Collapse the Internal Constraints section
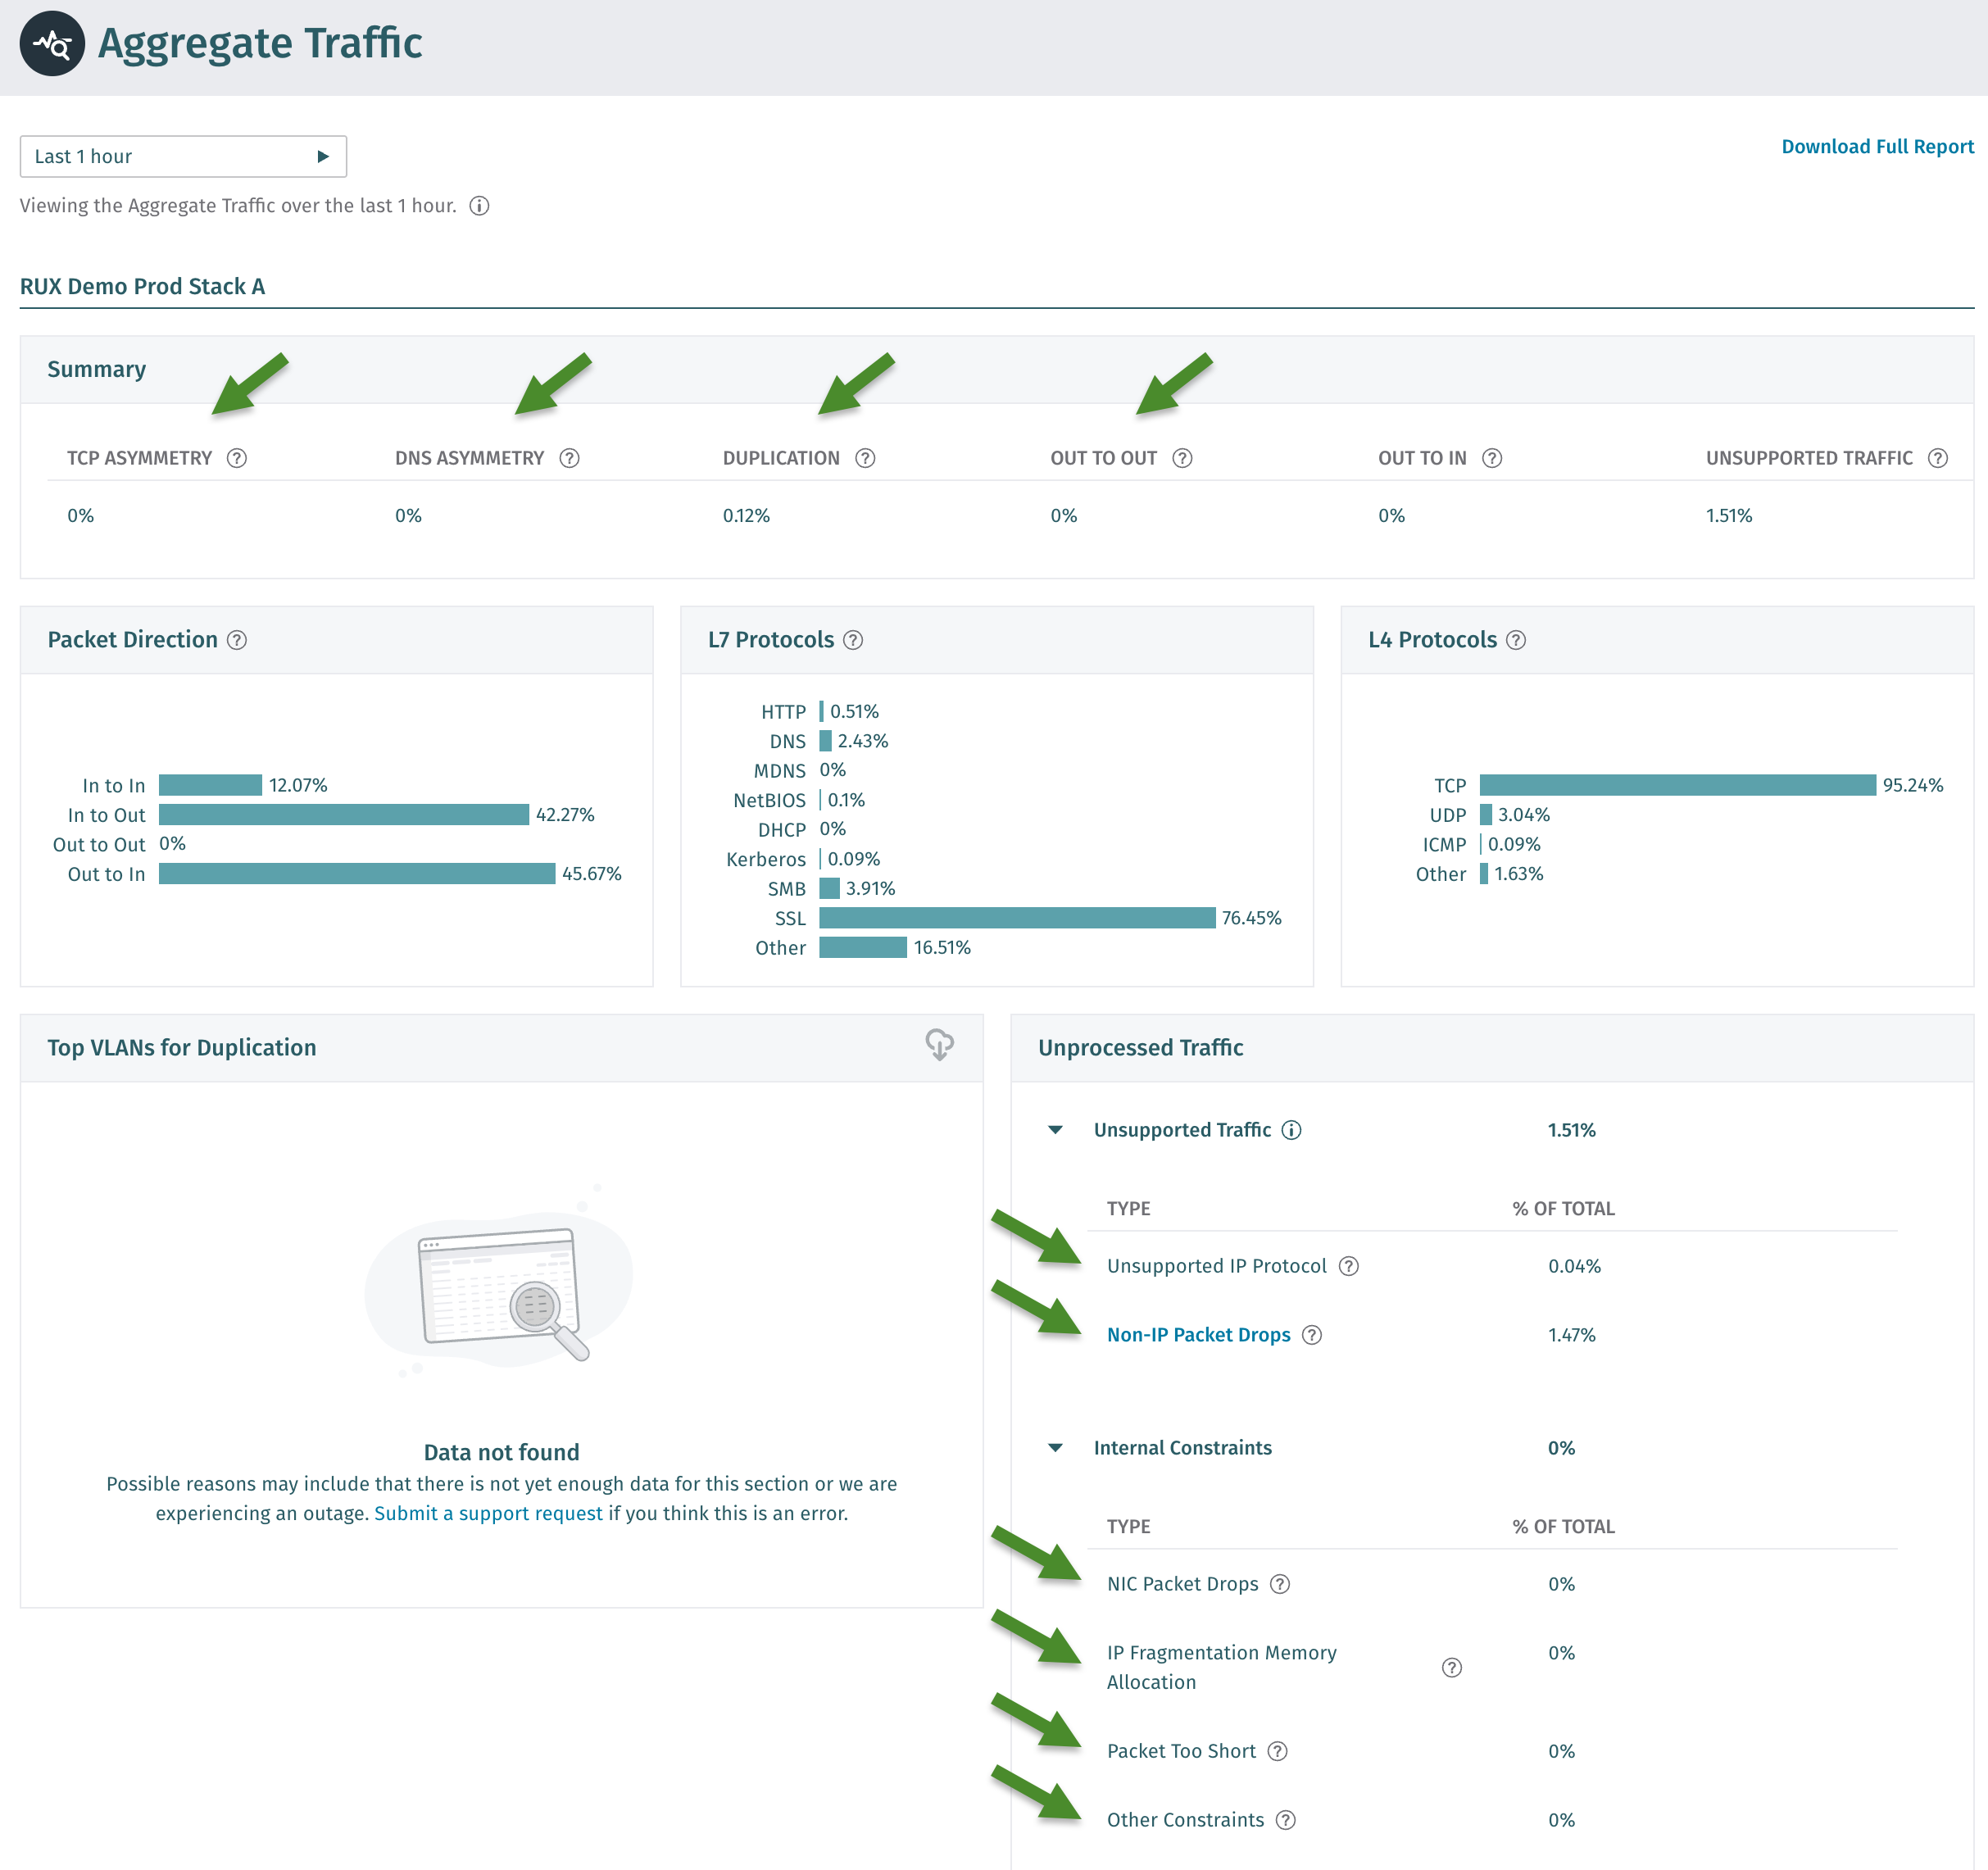The width and height of the screenshot is (1988, 1870). pos(1055,1448)
